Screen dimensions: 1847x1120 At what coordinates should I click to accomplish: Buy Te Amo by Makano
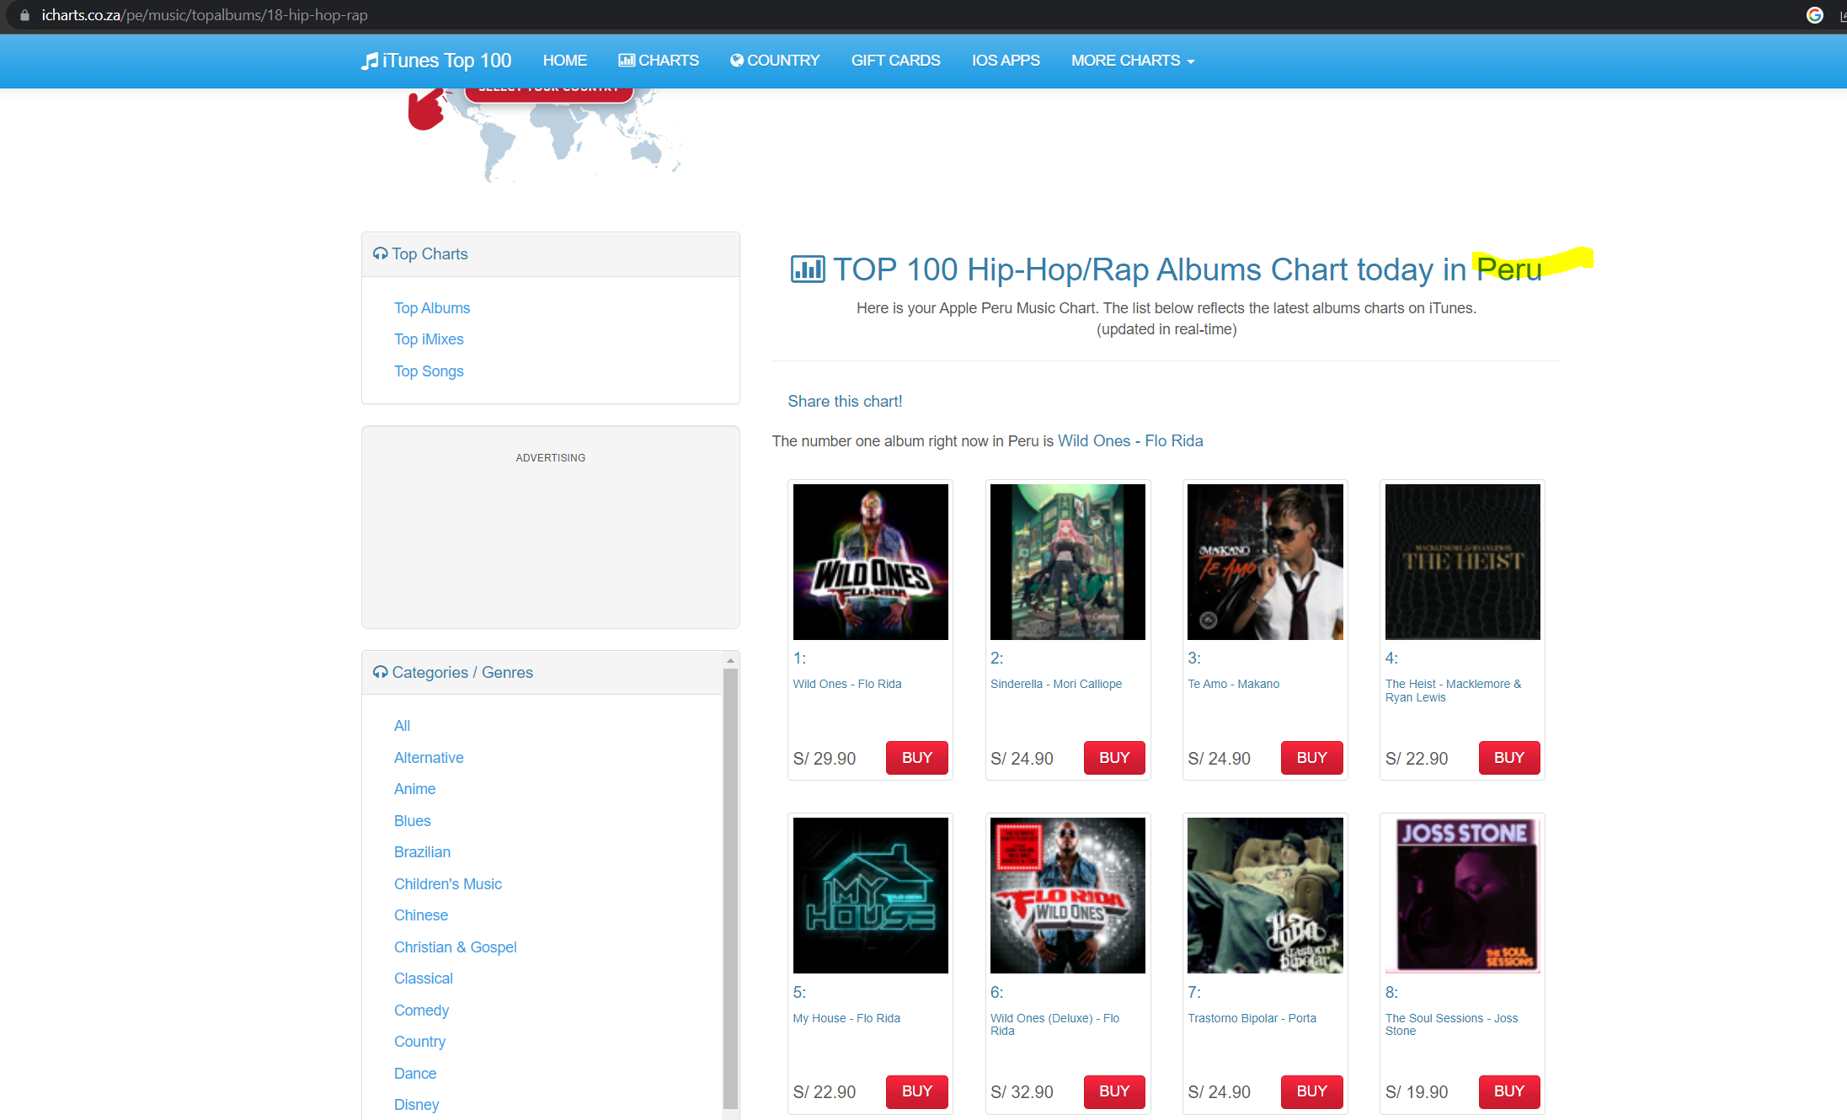[x=1311, y=758]
